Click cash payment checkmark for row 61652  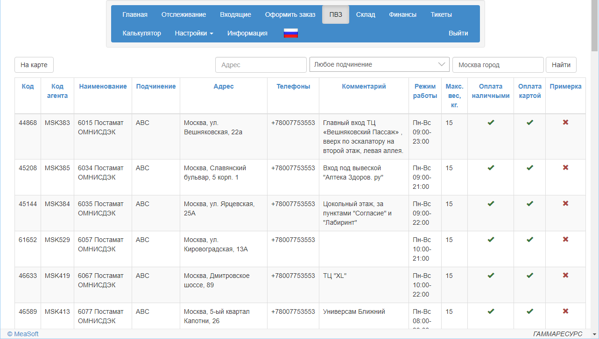(491, 240)
